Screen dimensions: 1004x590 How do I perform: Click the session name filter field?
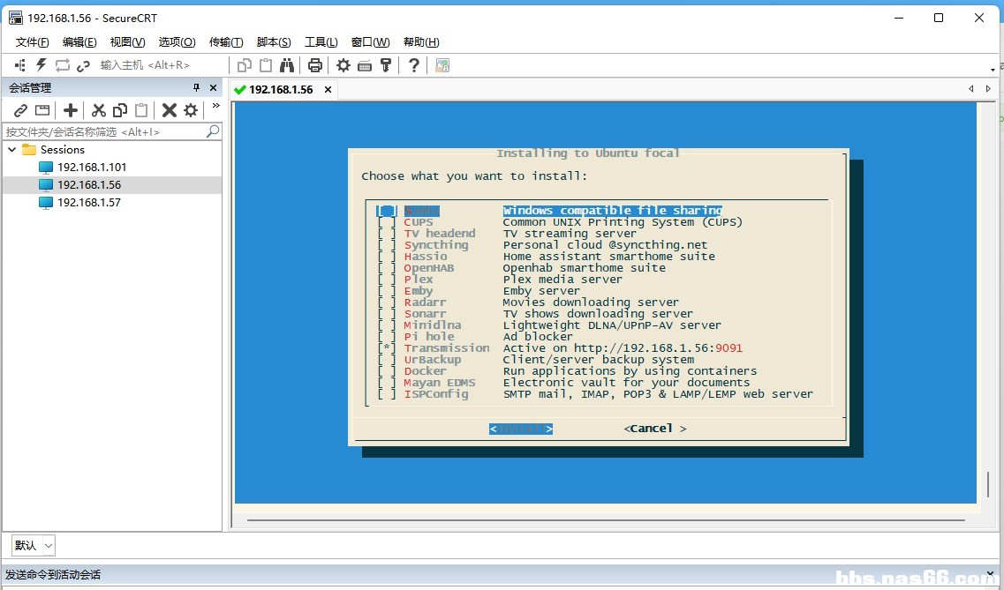tap(106, 131)
